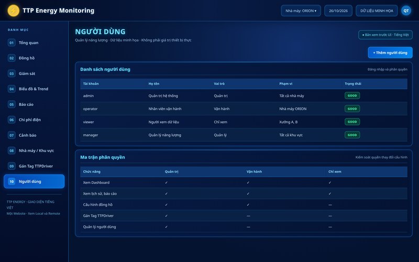
Task: Toggle Chỉ xem checkmark for Xem Dashboard
Action: pos(330,182)
